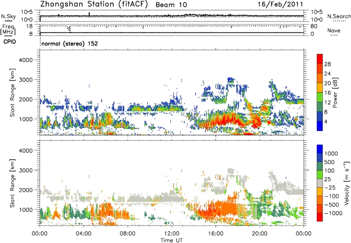
Task: Select the '20:00' time tick label
Action: point(259,234)
